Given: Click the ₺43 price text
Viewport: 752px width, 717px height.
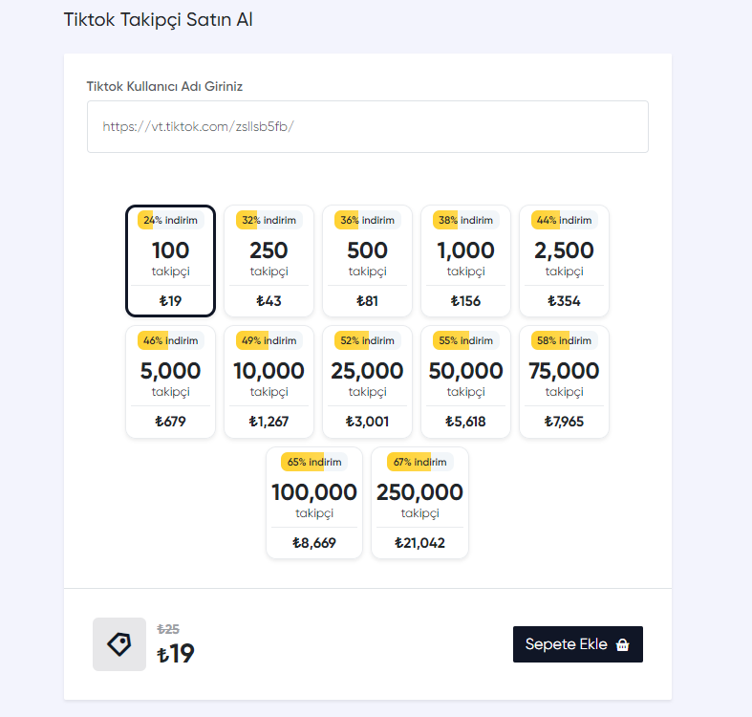Looking at the screenshot, I should tap(269, 301).
